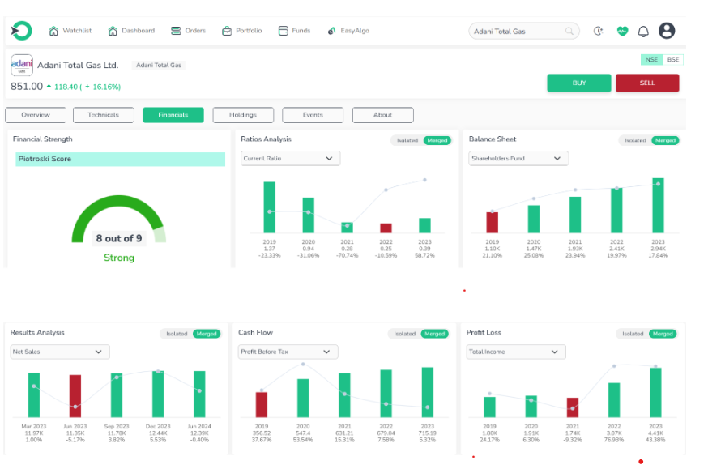Open the Shareholders Fund dropdown
708x469 pixels.
coord(518,159)
